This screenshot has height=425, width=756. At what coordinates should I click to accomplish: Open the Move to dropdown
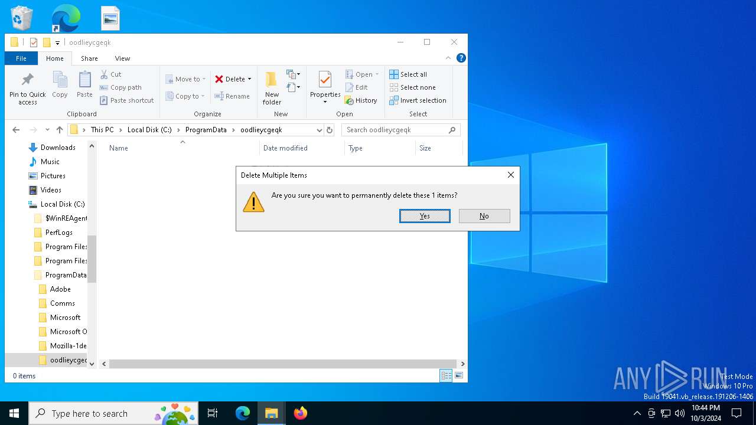pos(185,79)
